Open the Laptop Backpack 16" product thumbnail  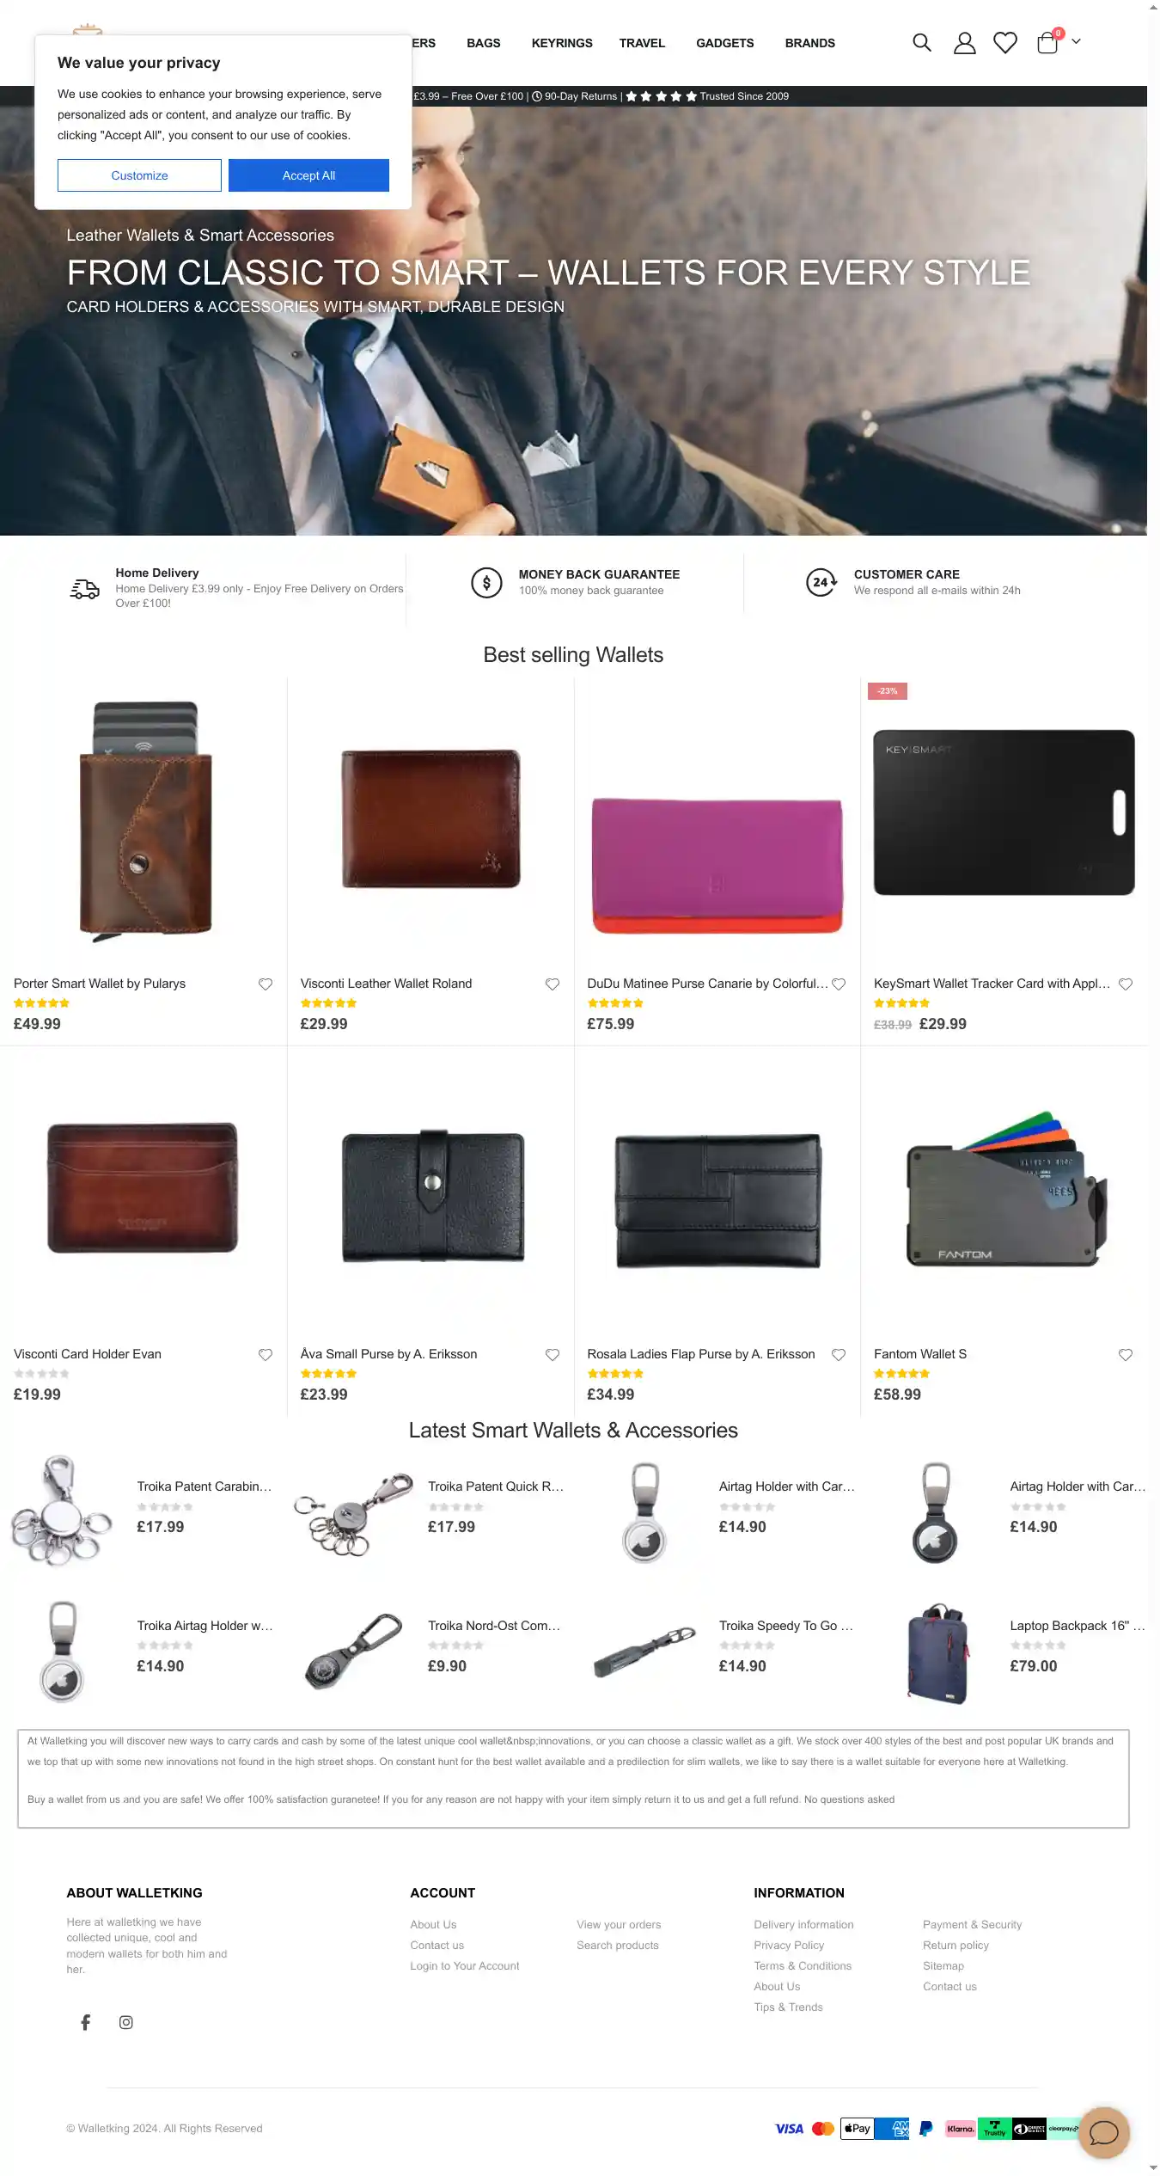pyautogui.click(x=937, y=1652)
